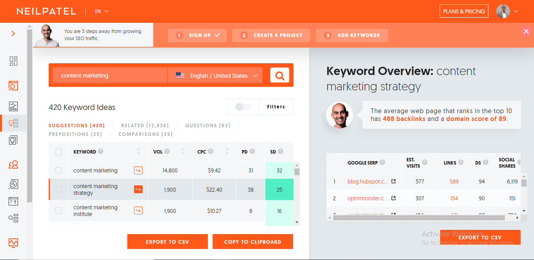Open arrow icon for content marketing institute
534x260 pixels.
point(138,211)
